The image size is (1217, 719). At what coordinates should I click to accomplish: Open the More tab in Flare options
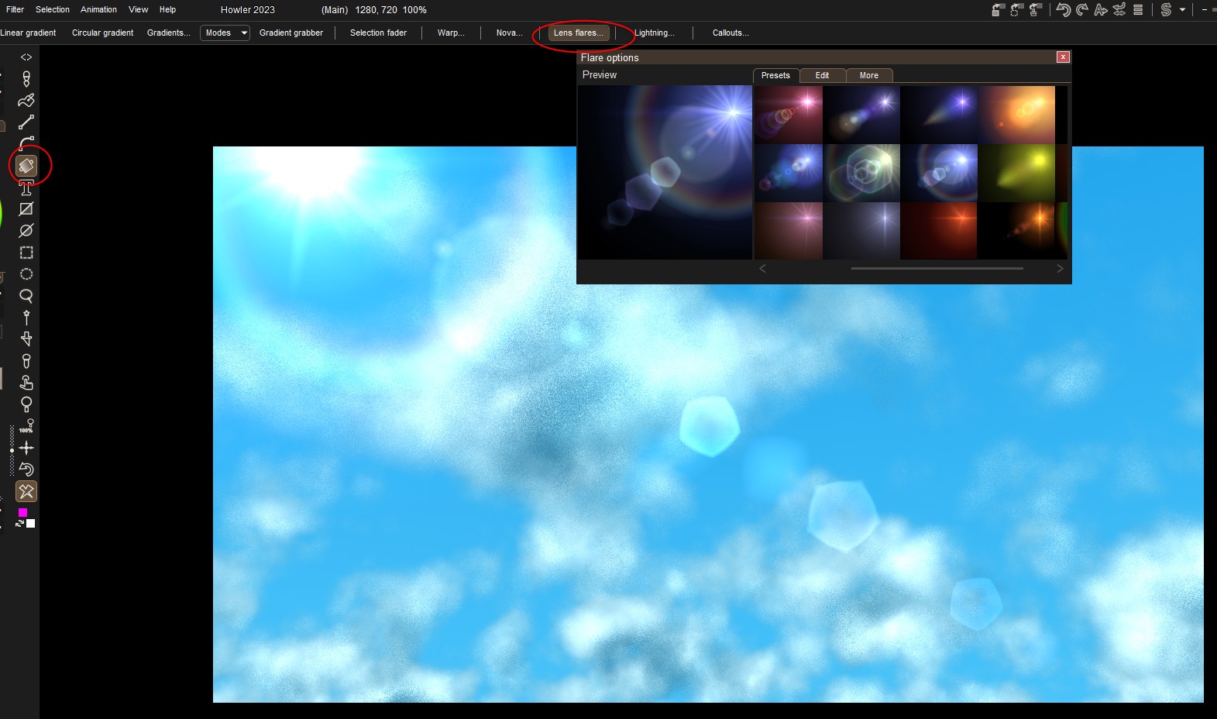[x=868, y=75]
